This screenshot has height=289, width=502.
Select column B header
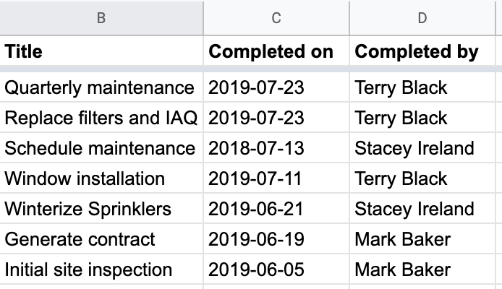pyautogui.click(x=101, y=18)
